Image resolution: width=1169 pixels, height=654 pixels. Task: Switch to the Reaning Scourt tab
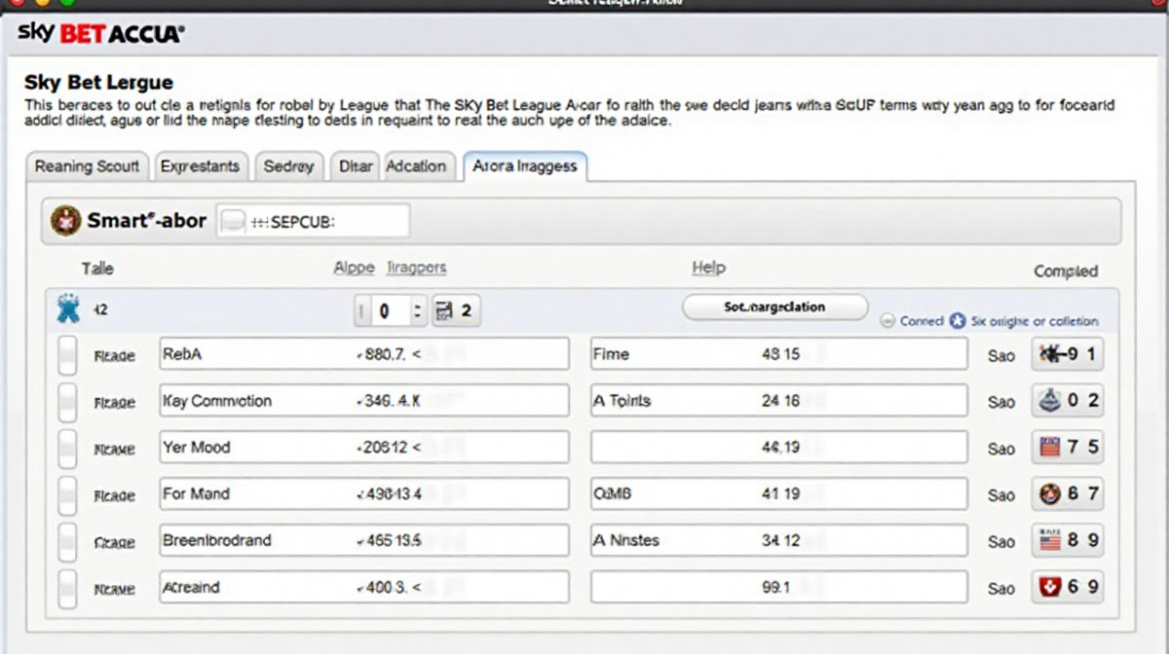coord(87,166)
